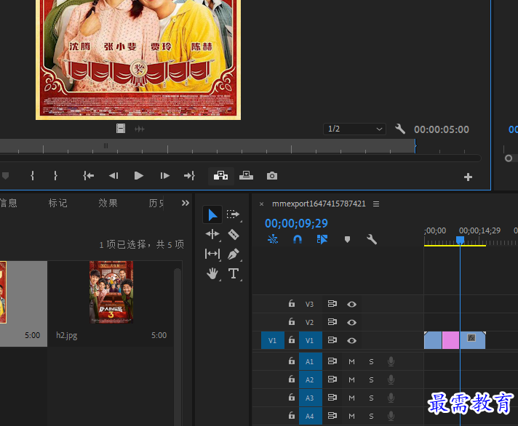Select the h2.jpg thumbnail in project bin

pos(111,292)
